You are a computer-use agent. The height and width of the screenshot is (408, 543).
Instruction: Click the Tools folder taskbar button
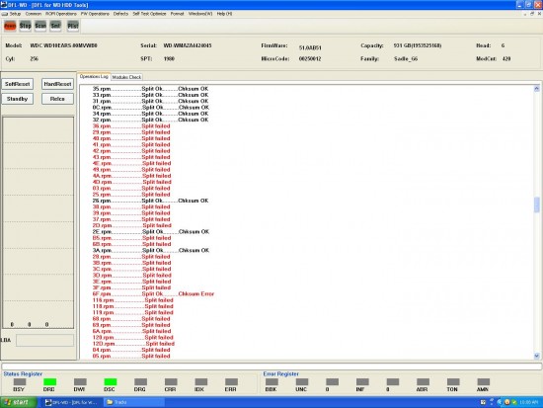click(x=133, y=402)
